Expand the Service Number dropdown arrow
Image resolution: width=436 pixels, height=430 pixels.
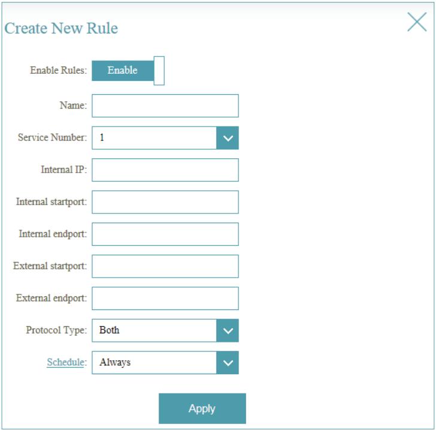pos(228,138)
